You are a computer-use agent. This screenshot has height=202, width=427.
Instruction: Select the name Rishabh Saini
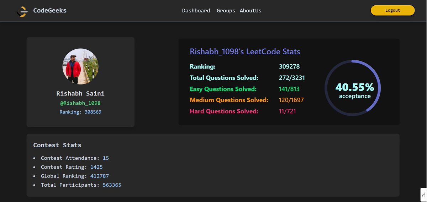[x=80, y=94]
